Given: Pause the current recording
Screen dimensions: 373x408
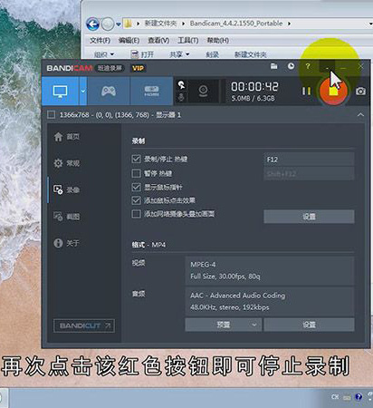Looking at the screenshot, I should click(306, 91).
